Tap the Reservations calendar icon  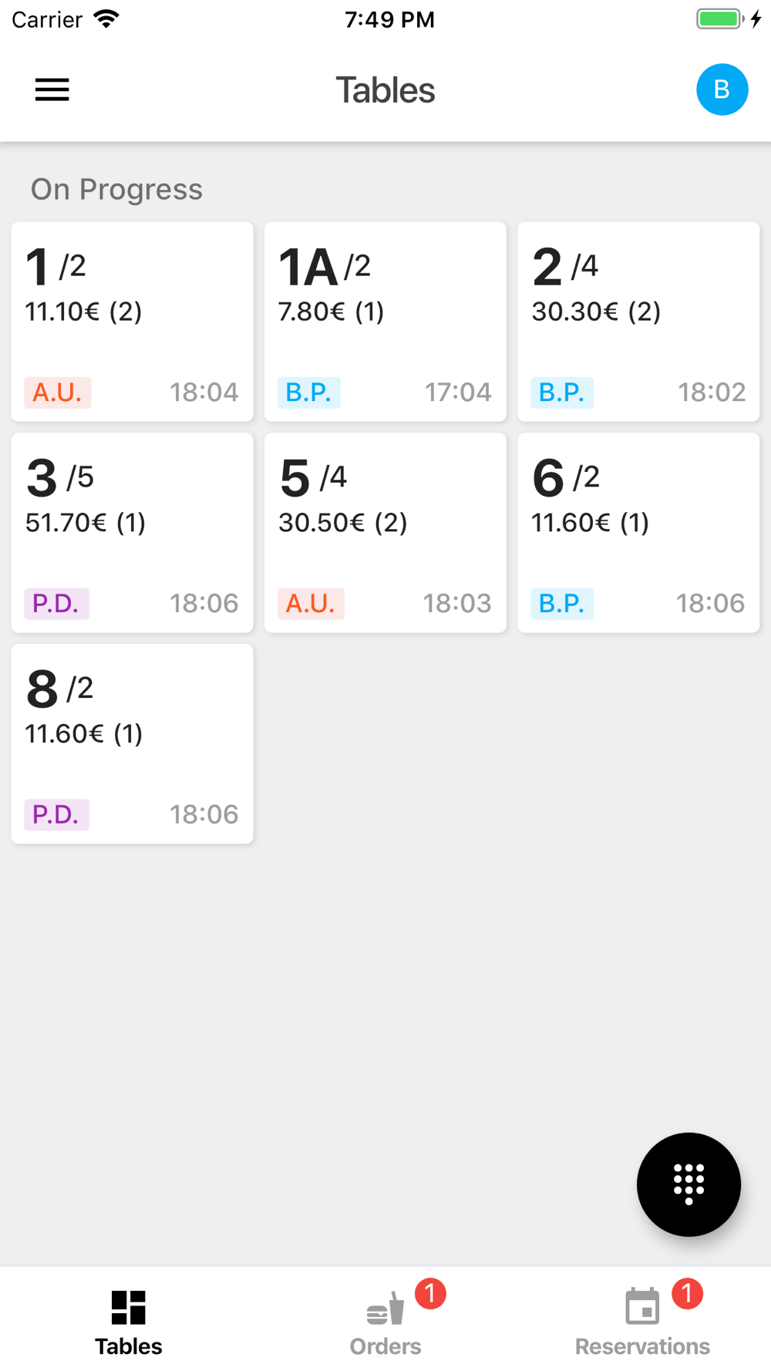pyautogui.click(x=642, y=1307)
